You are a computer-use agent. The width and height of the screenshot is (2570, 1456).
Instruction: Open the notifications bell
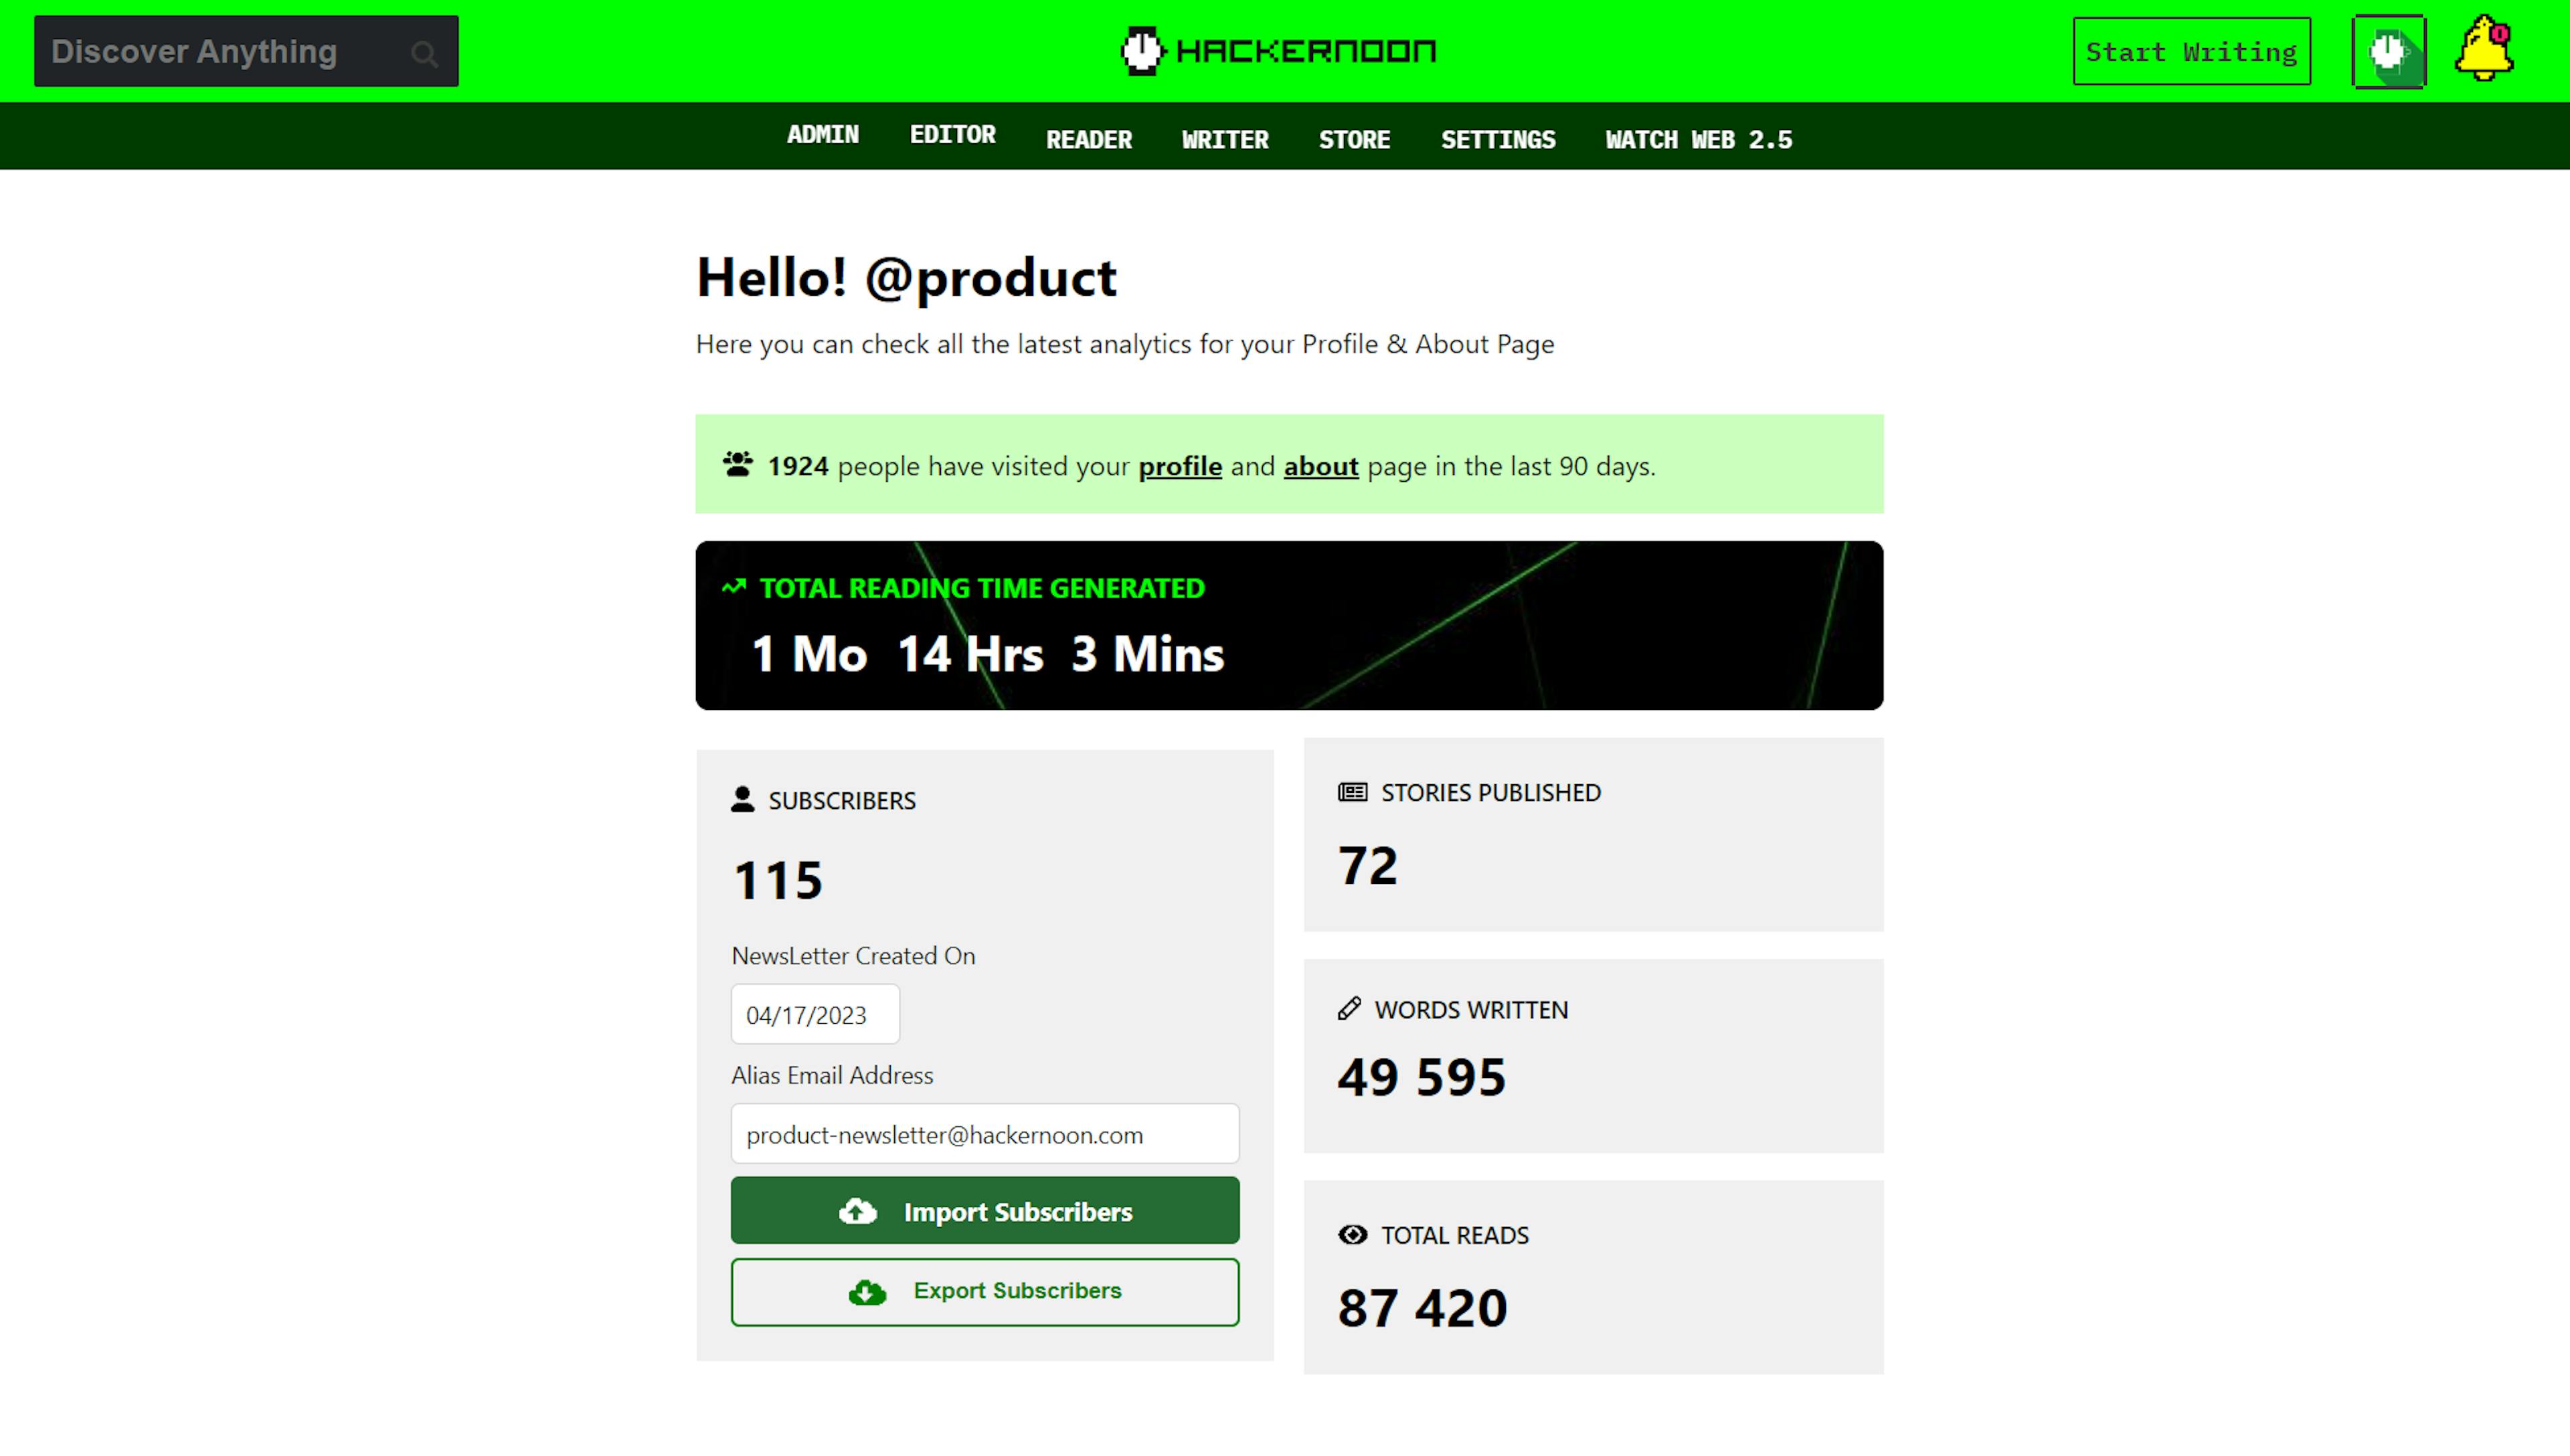click(2483, 50)
